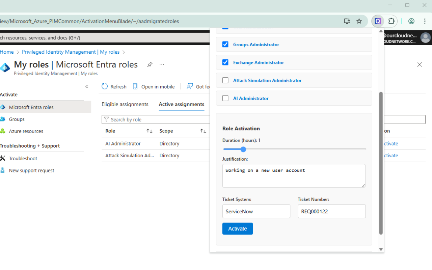Viewport: 432px width, 270px height.
Task: Check the Attack Simulation Administrator checkbox
Action: pyautogui.click(x=225, y=80)
